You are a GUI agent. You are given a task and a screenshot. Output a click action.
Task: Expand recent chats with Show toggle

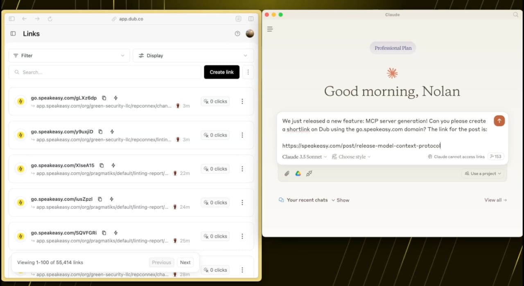pos(340,200)
